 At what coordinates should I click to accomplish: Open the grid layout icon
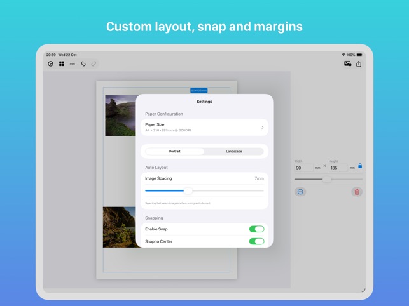(62, 64)
